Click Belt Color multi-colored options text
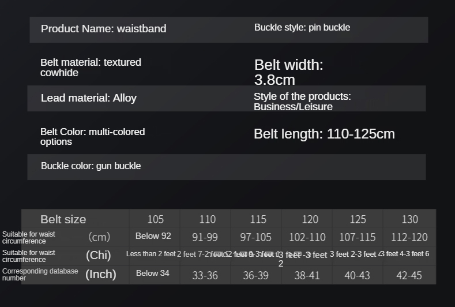This screenshot has width=455, height=307. [92, 137]
